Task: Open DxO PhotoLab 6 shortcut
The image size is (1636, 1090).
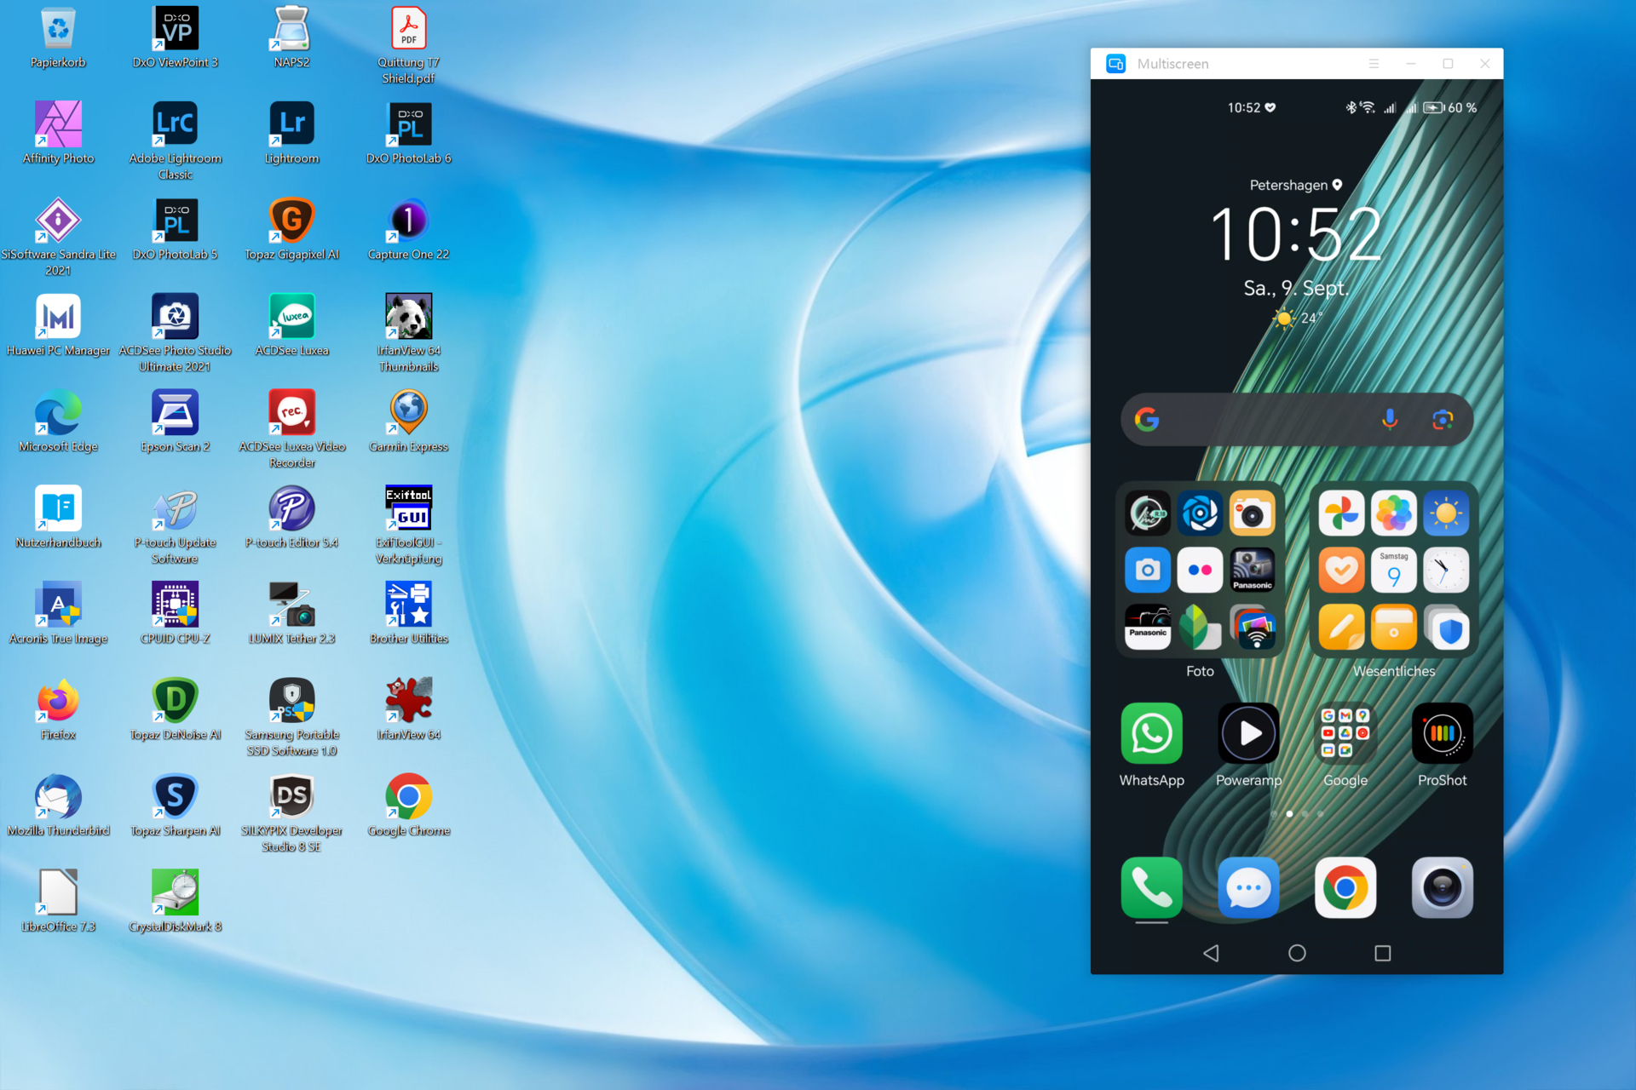Action: coord(408,124)
